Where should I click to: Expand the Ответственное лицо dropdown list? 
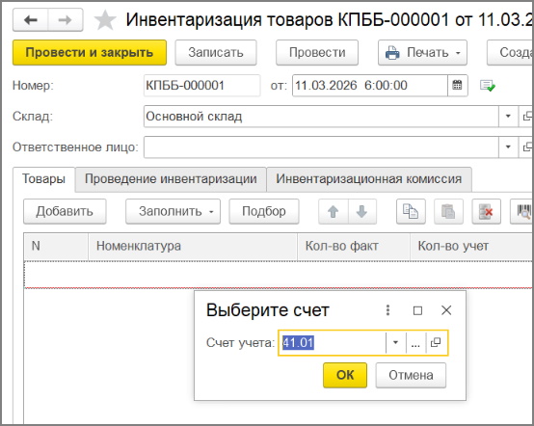click(508, 146)
